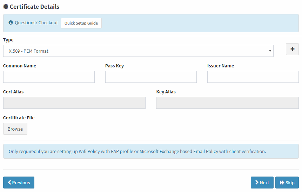
Task: Click the Wifi Policy info notice
Action: 151,151
